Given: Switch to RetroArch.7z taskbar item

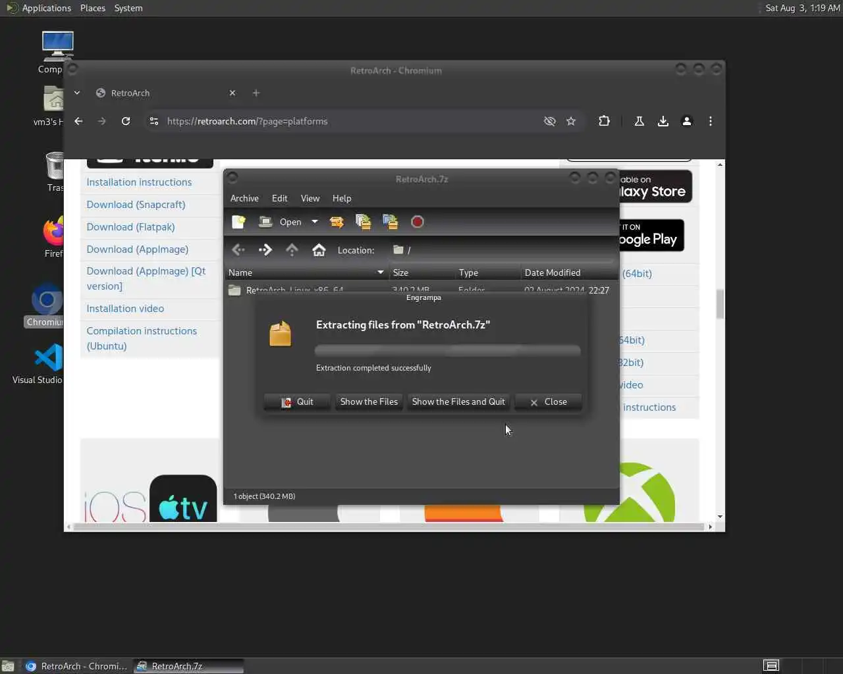Looking at the screenshot, I should (x=188, y=666).
